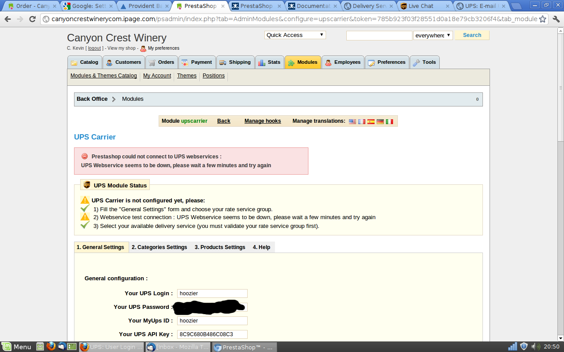The image size is (564, 352).
Task: Open the Modules admin tab
Action: point(303,62)
